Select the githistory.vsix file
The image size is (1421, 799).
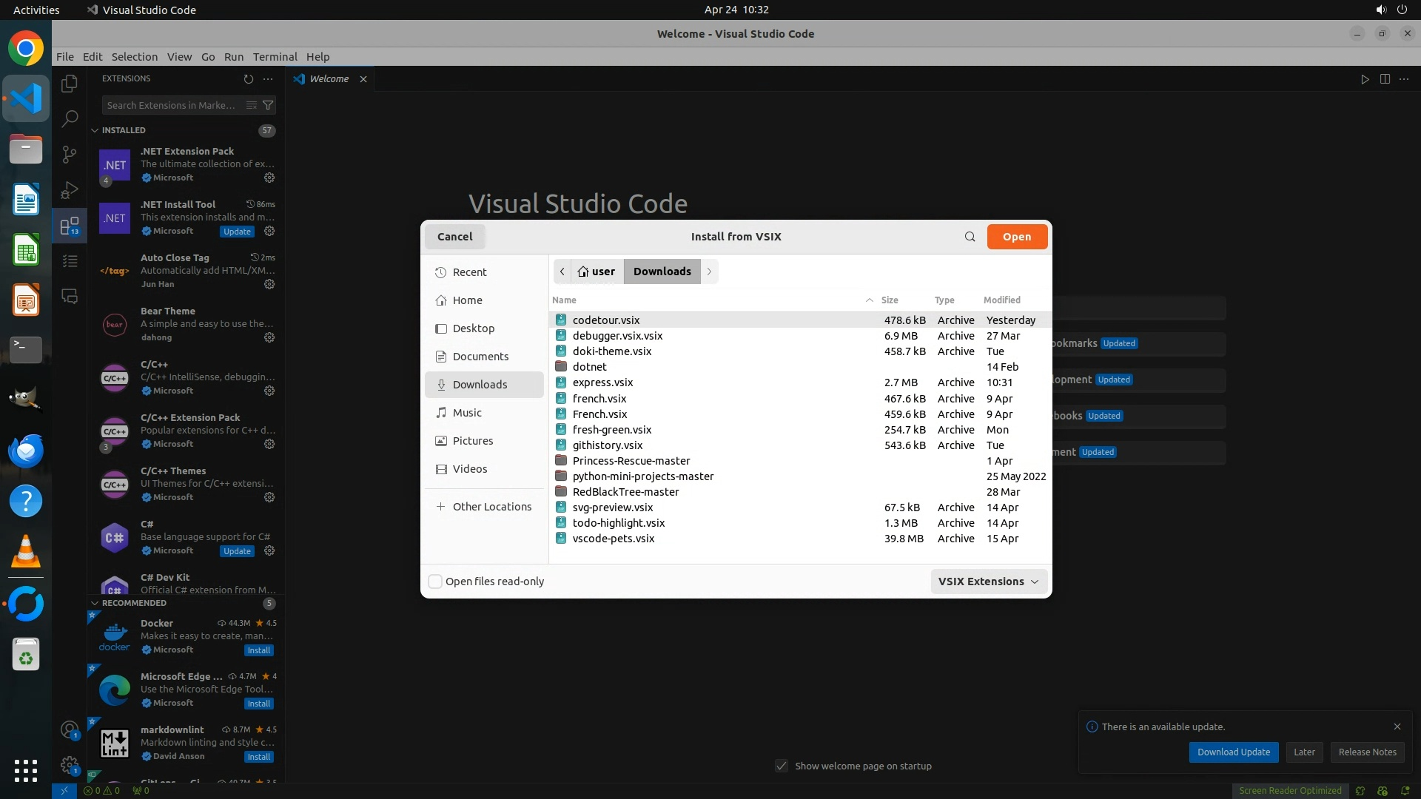tap(607, 445)
